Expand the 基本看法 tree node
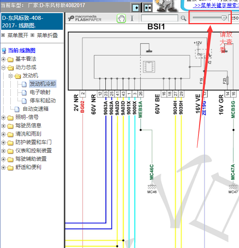Viewport: 239px width, 248px height. click(x=3, y=59)
